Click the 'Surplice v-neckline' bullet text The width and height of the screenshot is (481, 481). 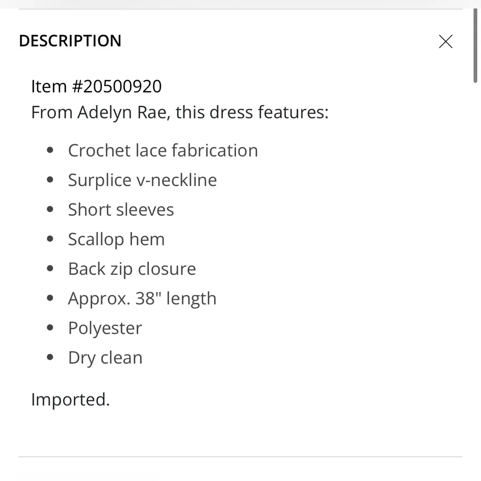click(142, 180)
